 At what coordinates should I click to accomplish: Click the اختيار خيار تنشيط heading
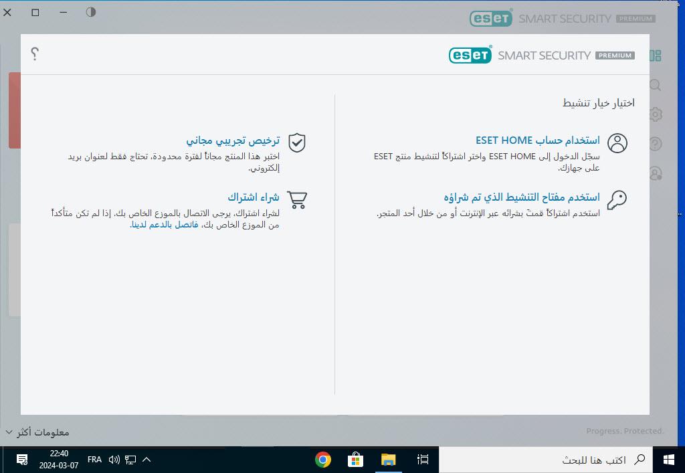(x=598, y=103)
